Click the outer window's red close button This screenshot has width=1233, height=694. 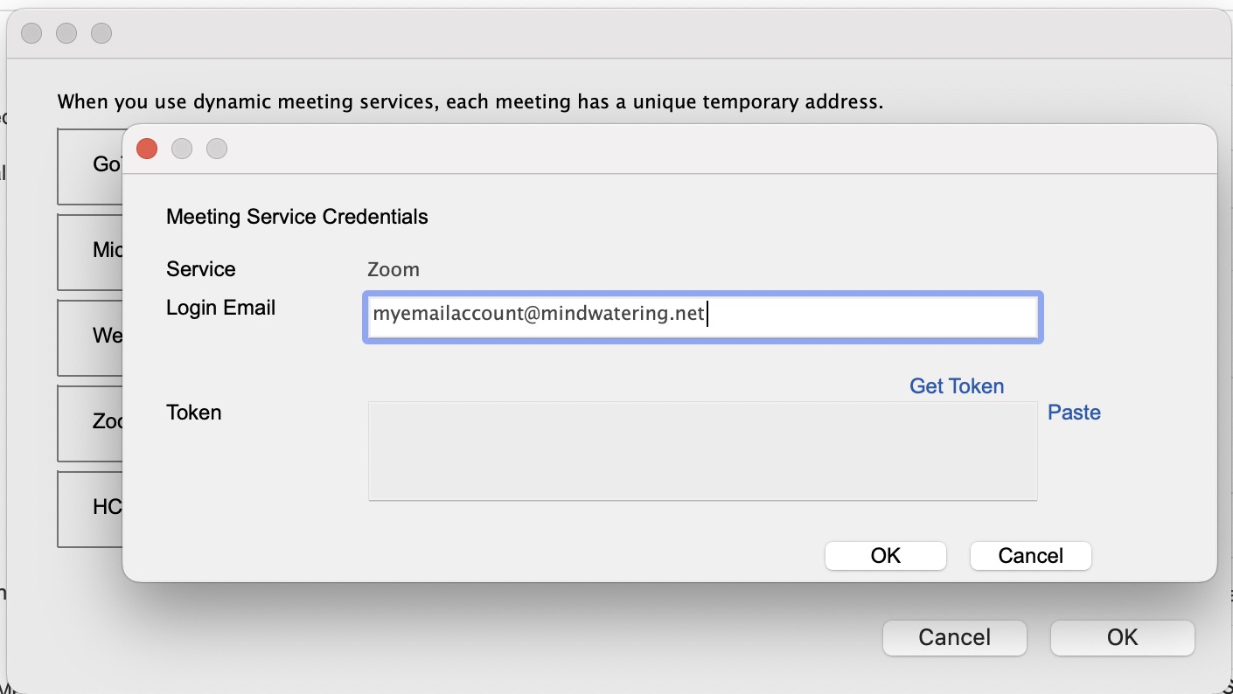[x=31, y=33]
